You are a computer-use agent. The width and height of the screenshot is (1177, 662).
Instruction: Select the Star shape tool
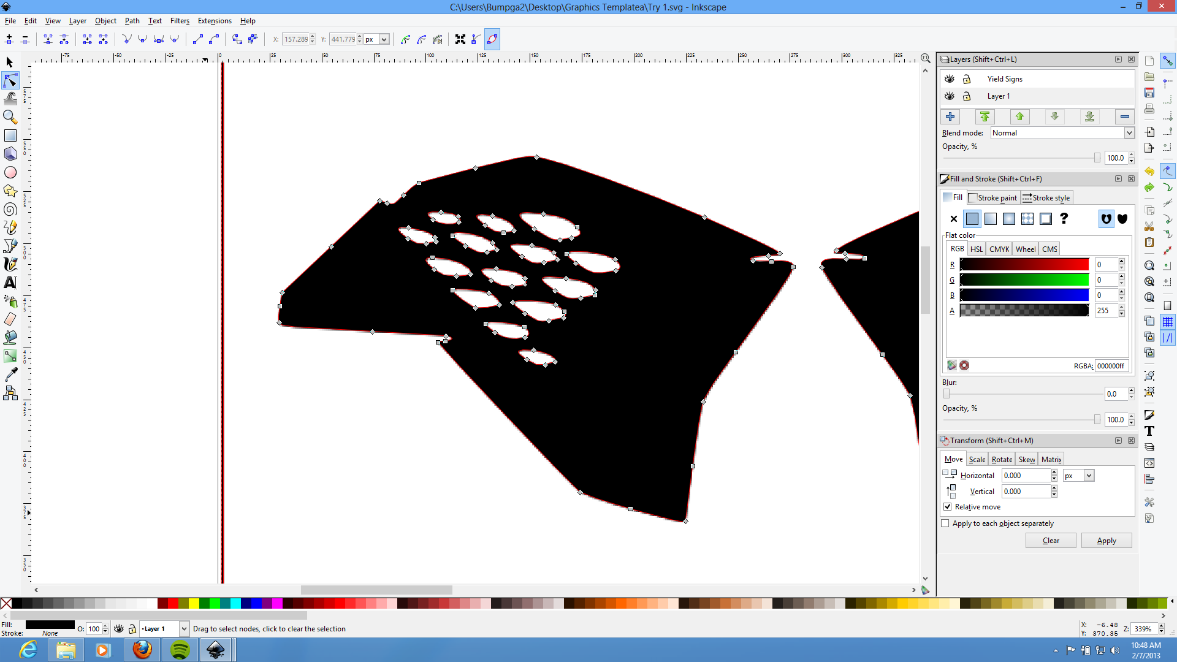click(10, 191)
